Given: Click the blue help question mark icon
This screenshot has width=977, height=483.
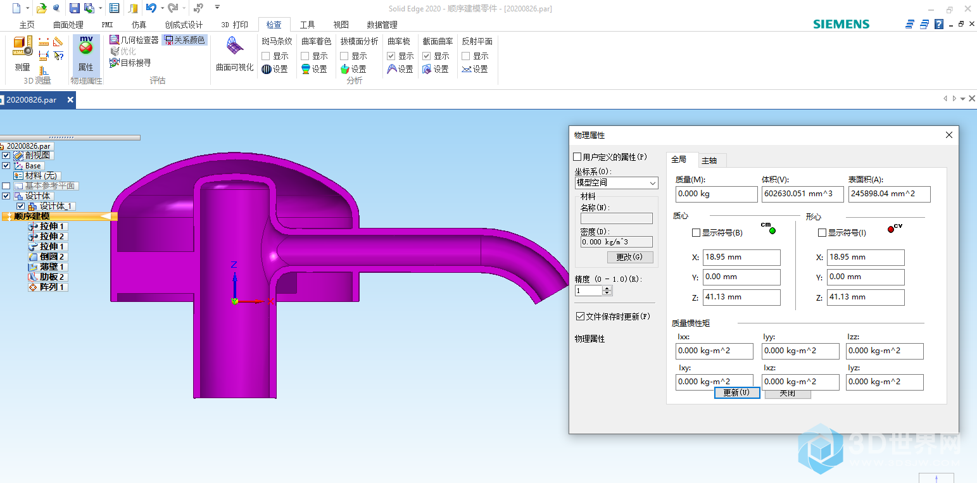Looking at the screenshot, I should 939,24.
